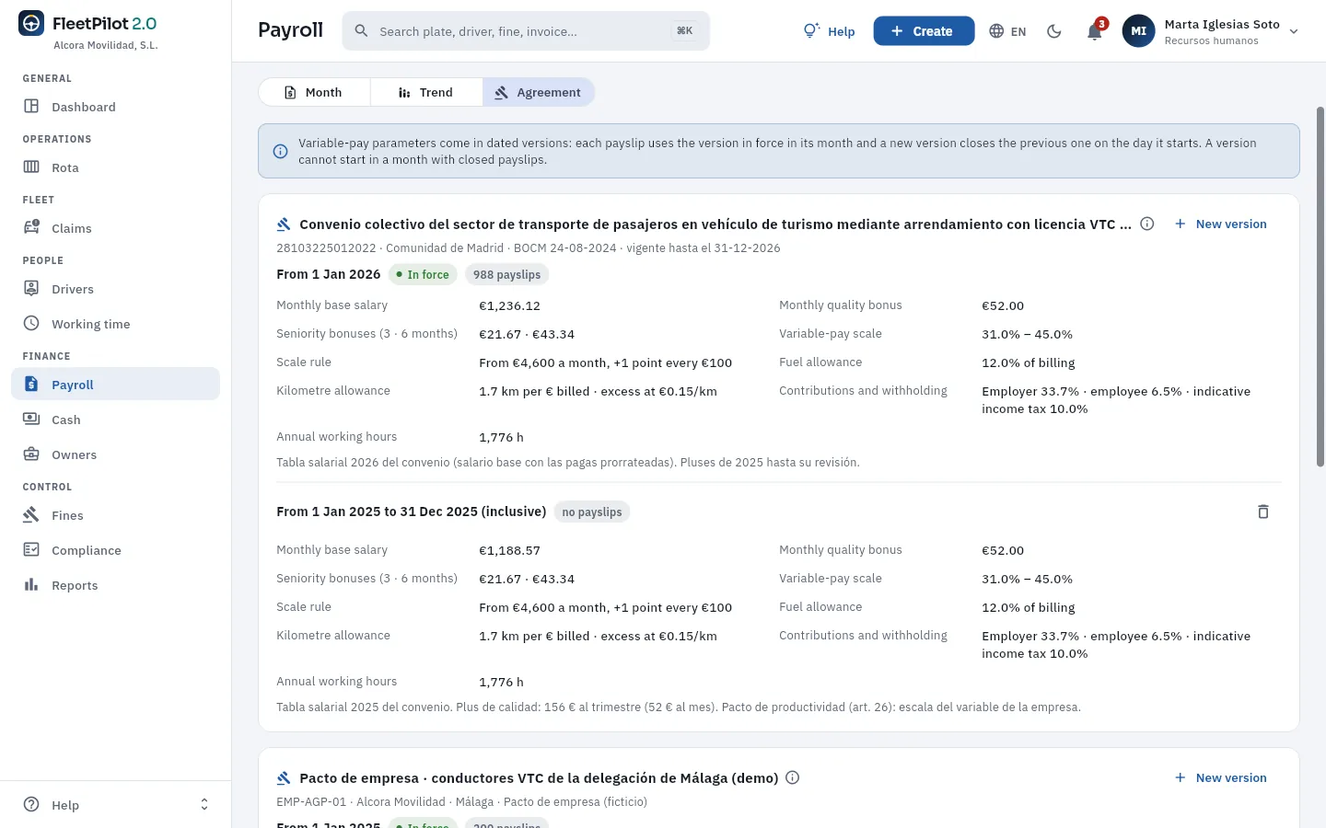The image size is (1326, 828).
Task: Open language selector globe EN
Action: tap(1007, 31)
